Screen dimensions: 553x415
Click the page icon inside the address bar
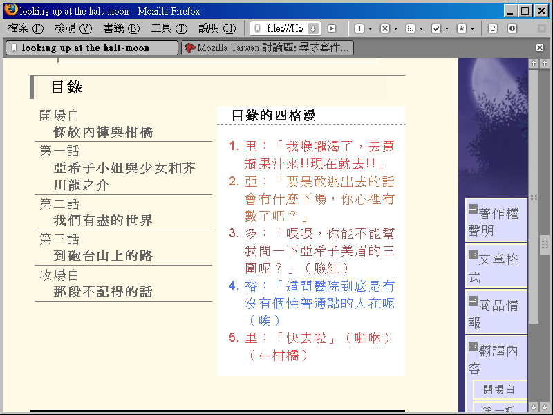[258, 28]
